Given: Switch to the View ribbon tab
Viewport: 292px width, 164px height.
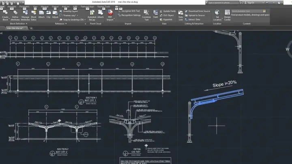Looking at the screenshot, I should [35, 7].
